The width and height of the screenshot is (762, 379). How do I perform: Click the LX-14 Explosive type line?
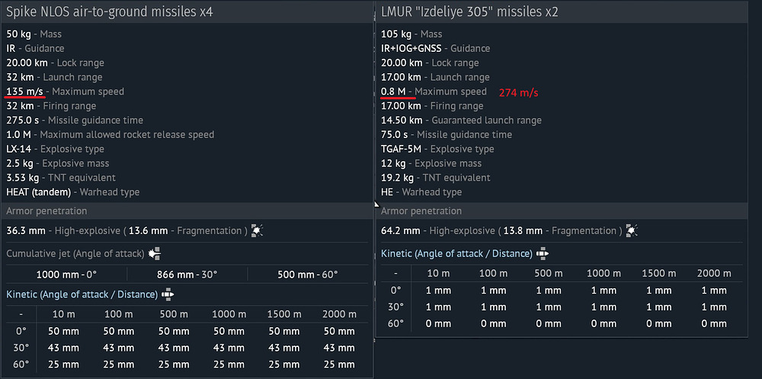coord(55,149)
